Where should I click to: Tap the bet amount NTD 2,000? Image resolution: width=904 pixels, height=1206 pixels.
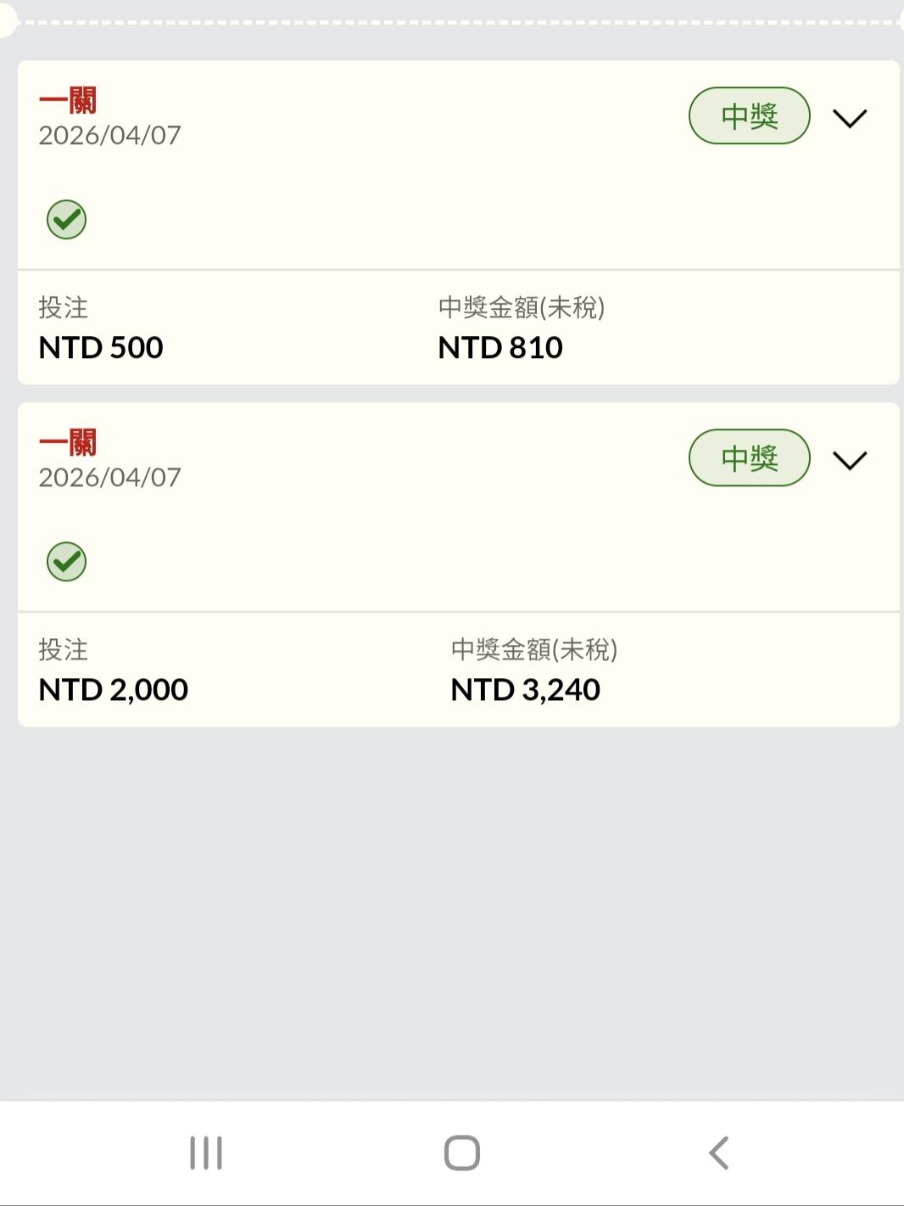[x=113, y=689]
